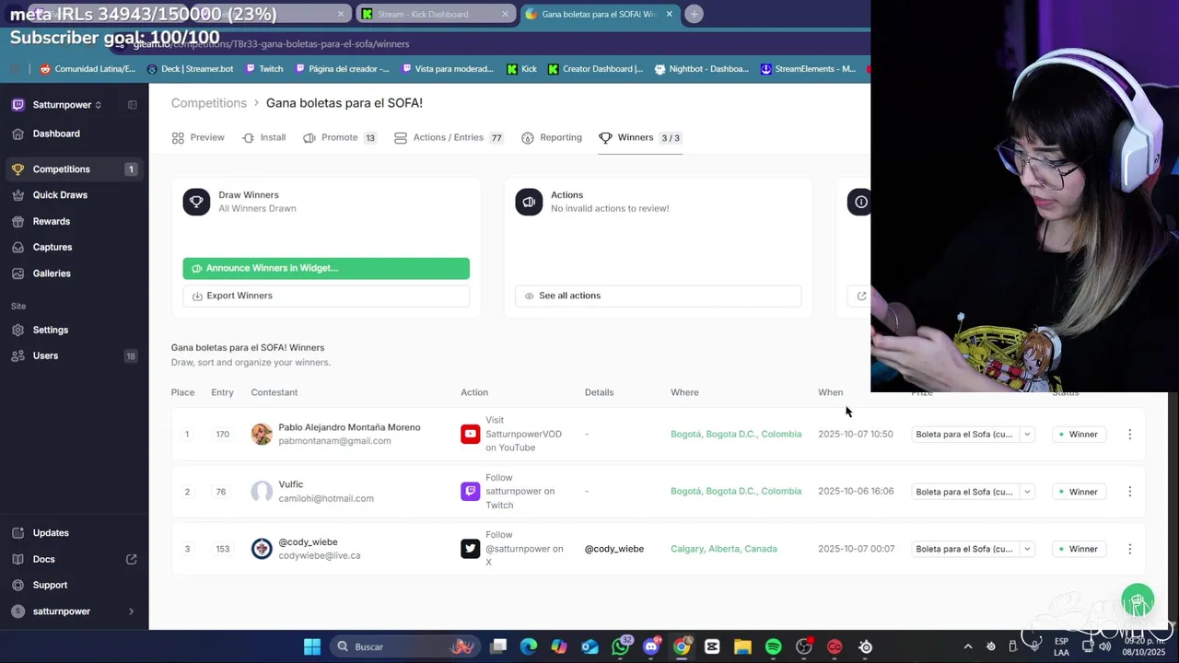Click Export Winners button

coord(326,296)
